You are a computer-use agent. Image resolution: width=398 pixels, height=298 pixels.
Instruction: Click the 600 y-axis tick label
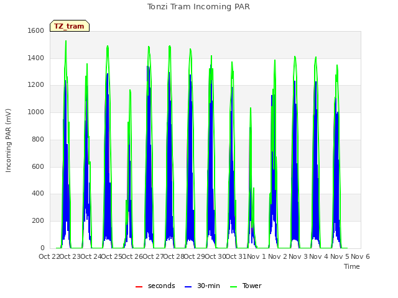point(38,166)
